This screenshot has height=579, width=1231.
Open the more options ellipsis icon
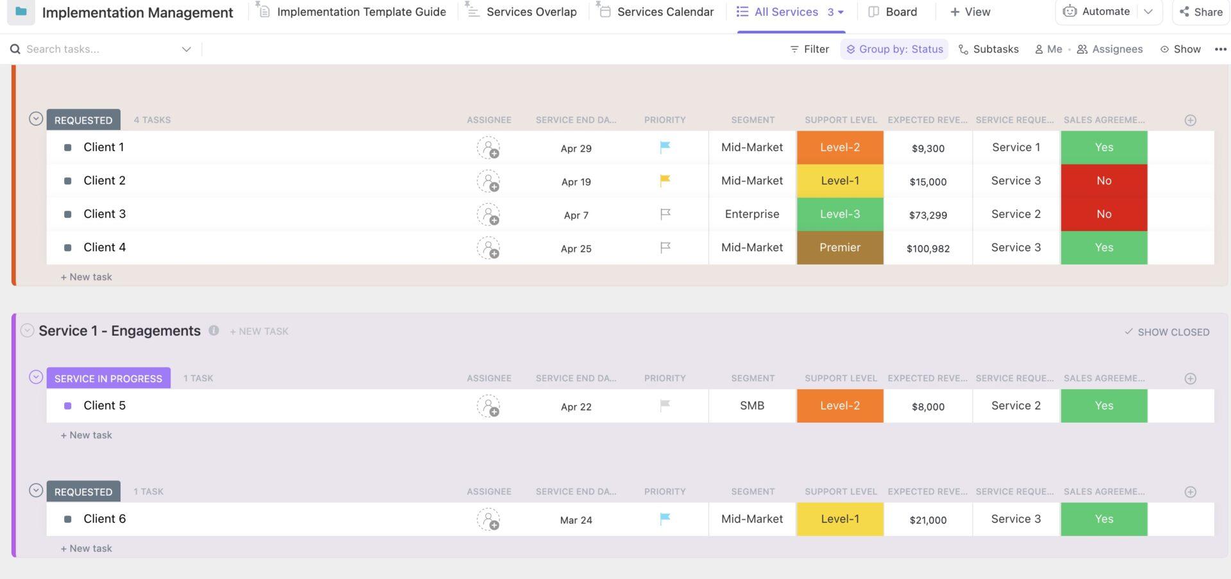[1222, 49]
